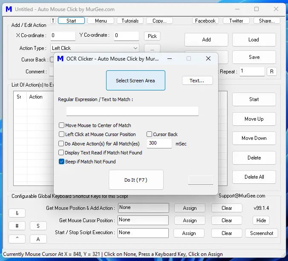Assign shortcut for Get Mouse Position & Add Action
Screen dimensions: 288x261
(190, 208)
